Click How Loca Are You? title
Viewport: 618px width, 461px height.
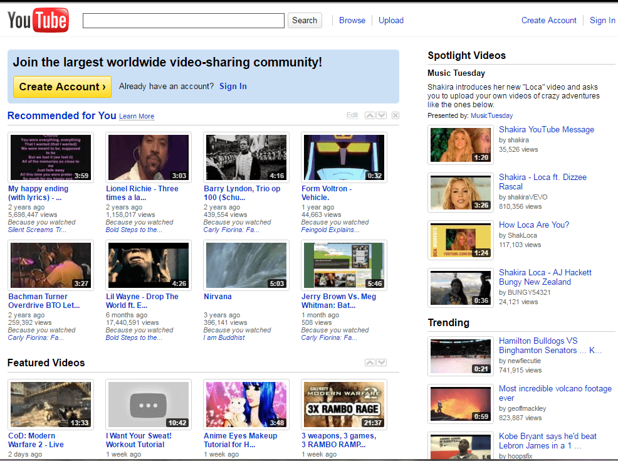coord(534,225)
